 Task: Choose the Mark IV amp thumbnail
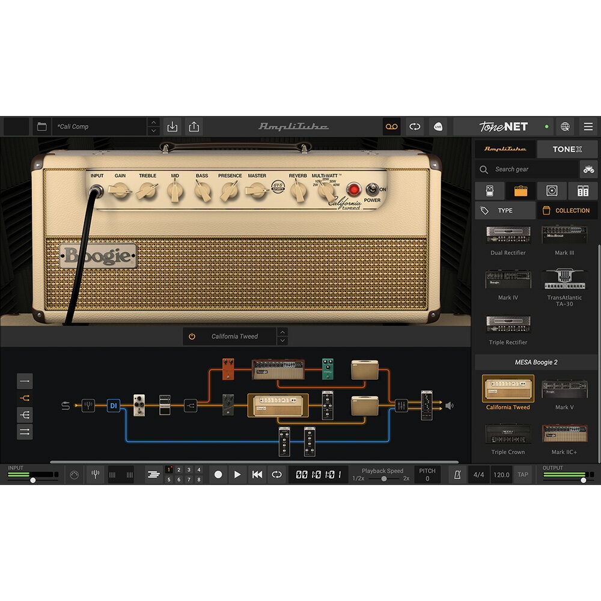(x=508, y=279)
